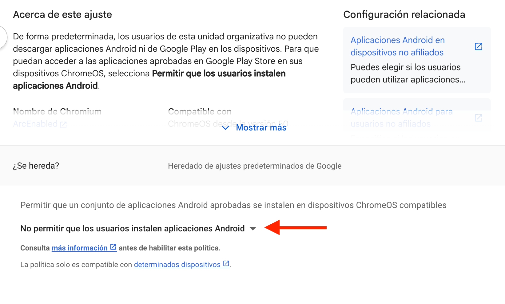Open "Aplicaciones Android en dispositivos no afiliados" link
This screenshot has width=505, height=304.
coord(397,46)
